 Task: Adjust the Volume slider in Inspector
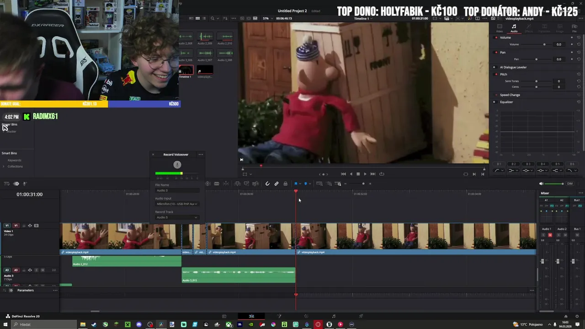tap(544, 44)
